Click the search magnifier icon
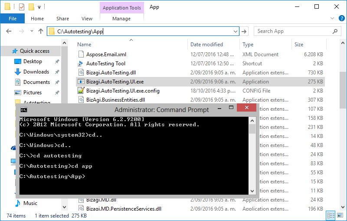347x221 pixels. tap(335, 31)
